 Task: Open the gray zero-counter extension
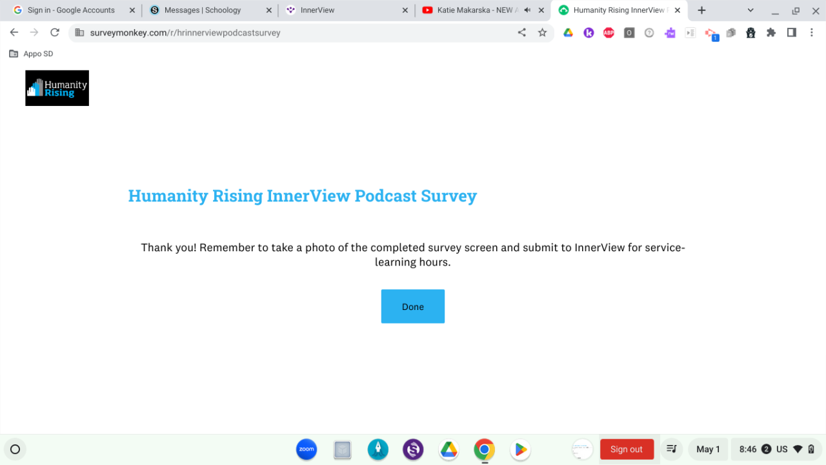(x=629, y=33)
